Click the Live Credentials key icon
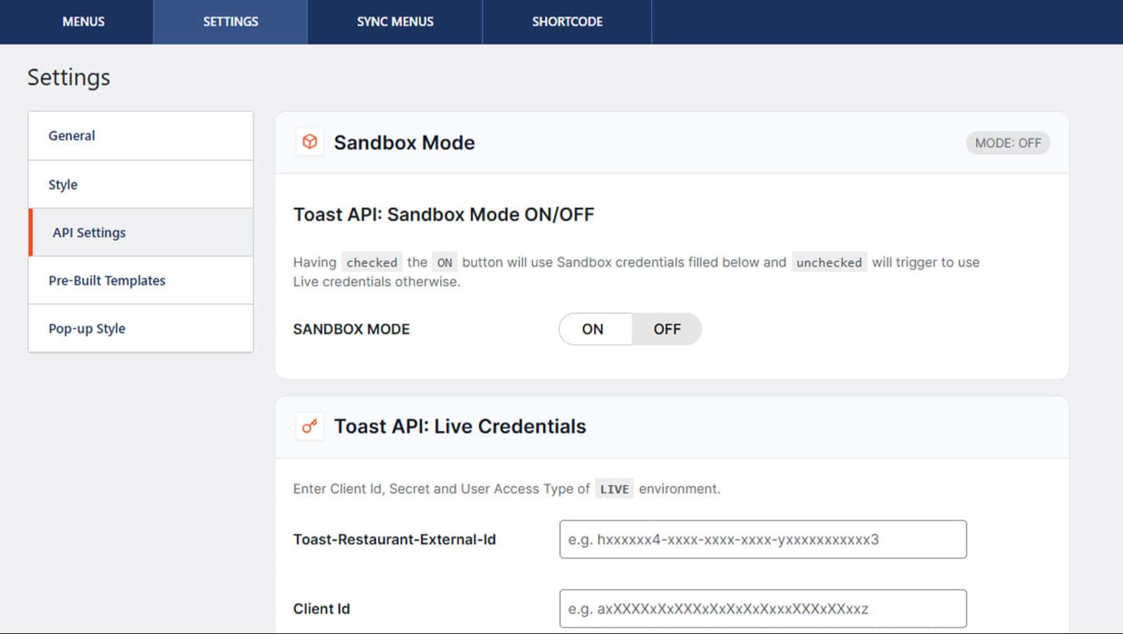The image size is (1123, 634). [310, 425]
